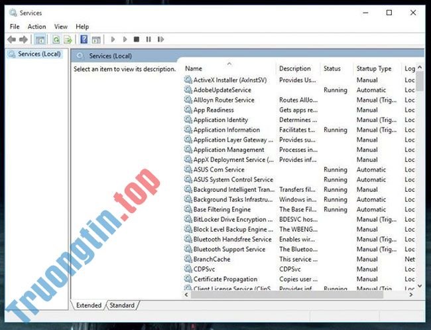Click the Refresh toolbar icon
The image size is (431, 330).
click(56, 40)
